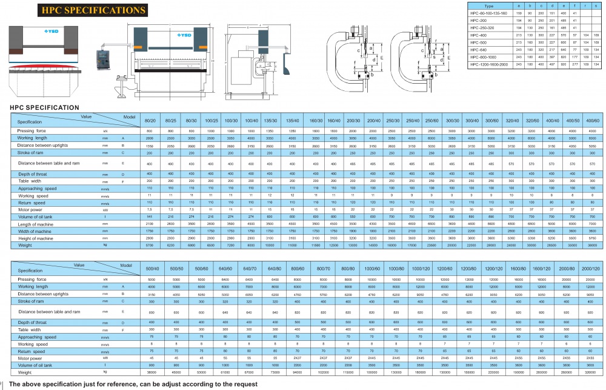Click the 'Width of machine' row label
Viewport: 606px width, 390px height.
(35, 231)
